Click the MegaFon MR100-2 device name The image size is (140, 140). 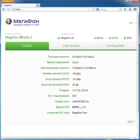coord(18,38)
